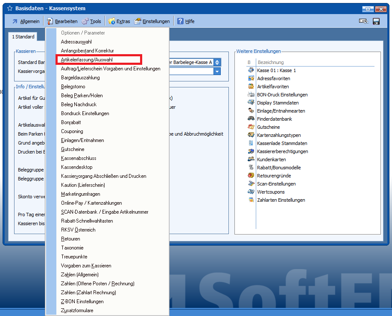Open Z-BON Einstellungen from the menu
The height and width of the screenshot is (316, 392).
click(82, 302)
